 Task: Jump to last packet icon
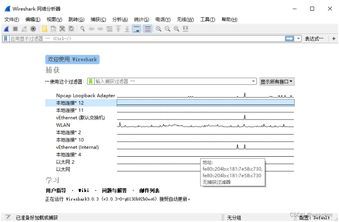tap(127, 29)
